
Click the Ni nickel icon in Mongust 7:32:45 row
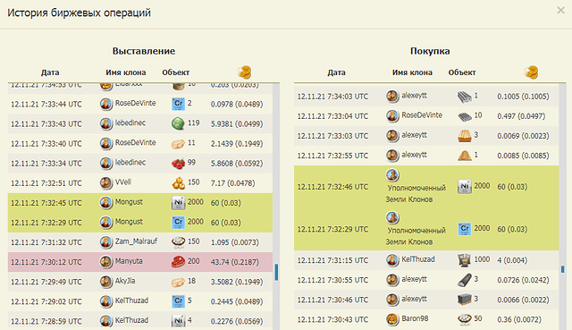coord(178,203)
